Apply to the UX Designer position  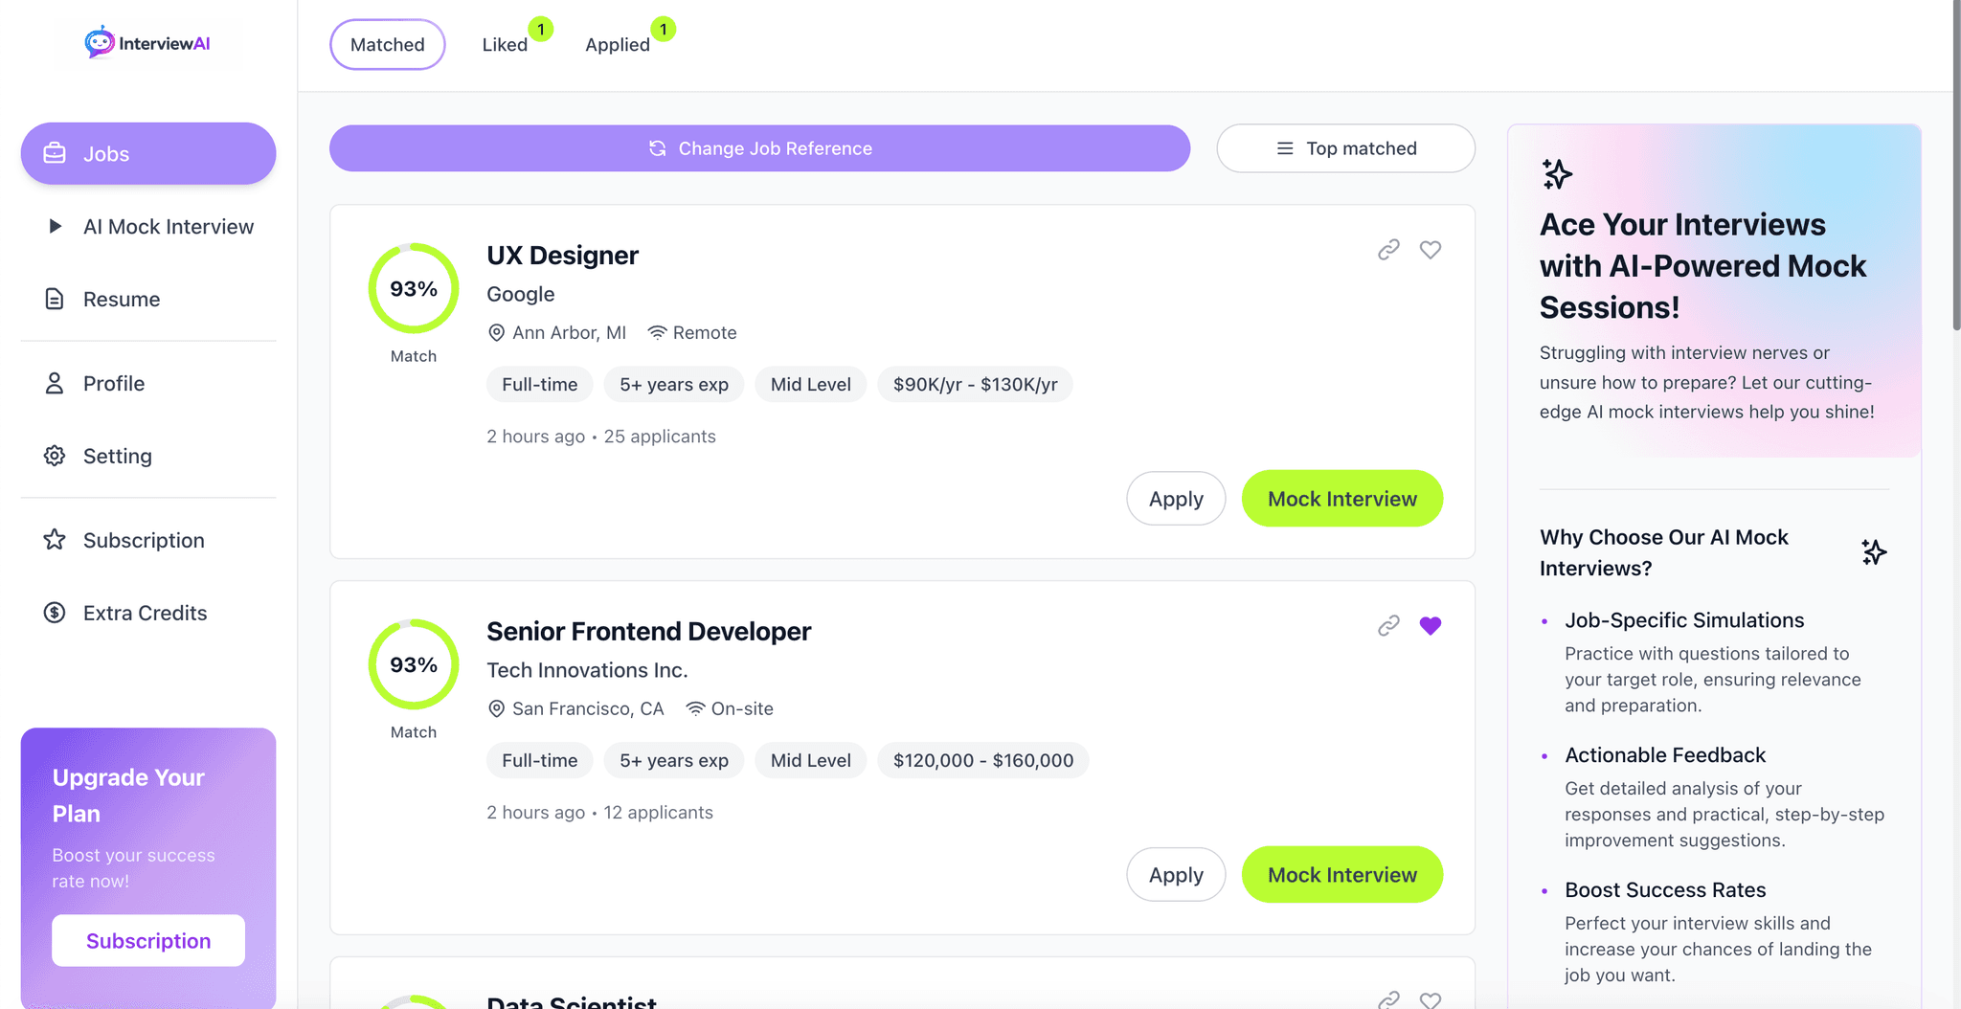click(1176, 498)
